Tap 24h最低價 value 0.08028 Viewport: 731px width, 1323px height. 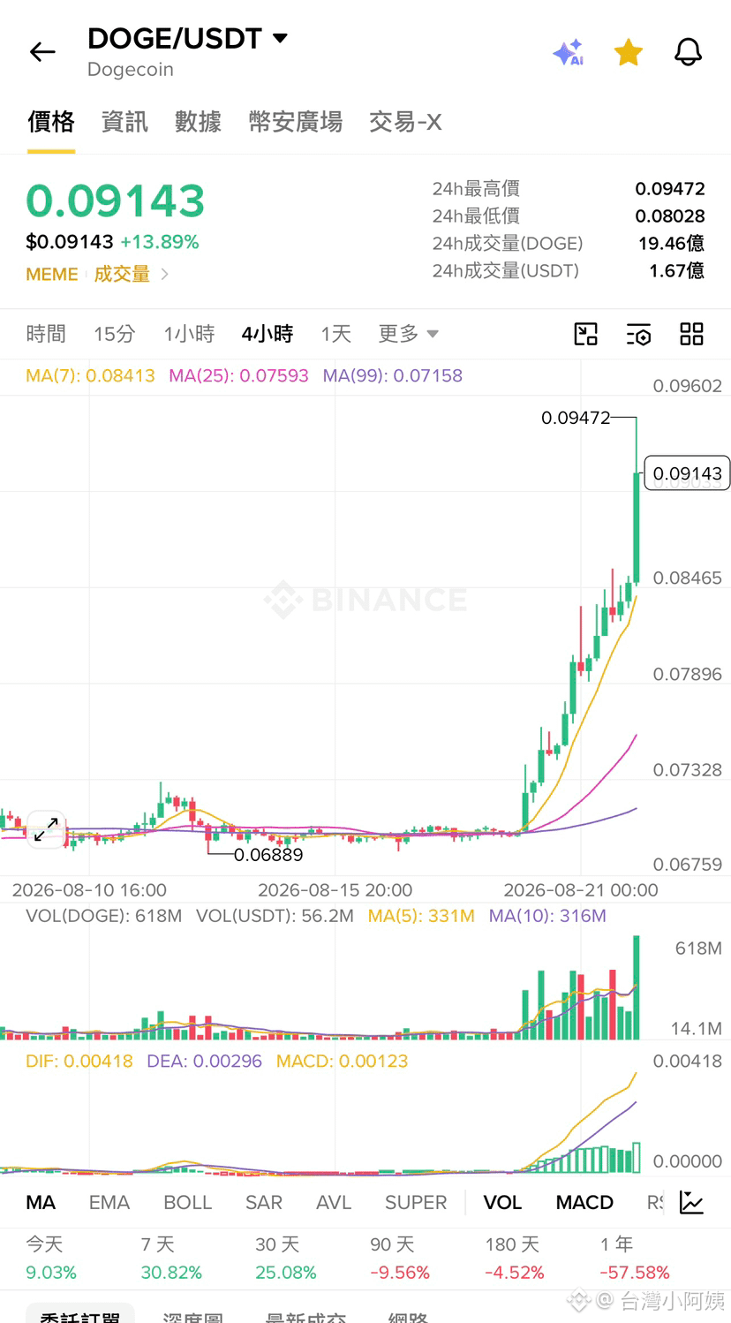670,215
